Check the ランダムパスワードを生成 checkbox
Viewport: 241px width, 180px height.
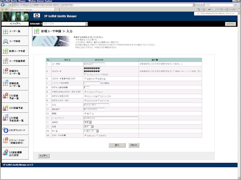point(85,74)
